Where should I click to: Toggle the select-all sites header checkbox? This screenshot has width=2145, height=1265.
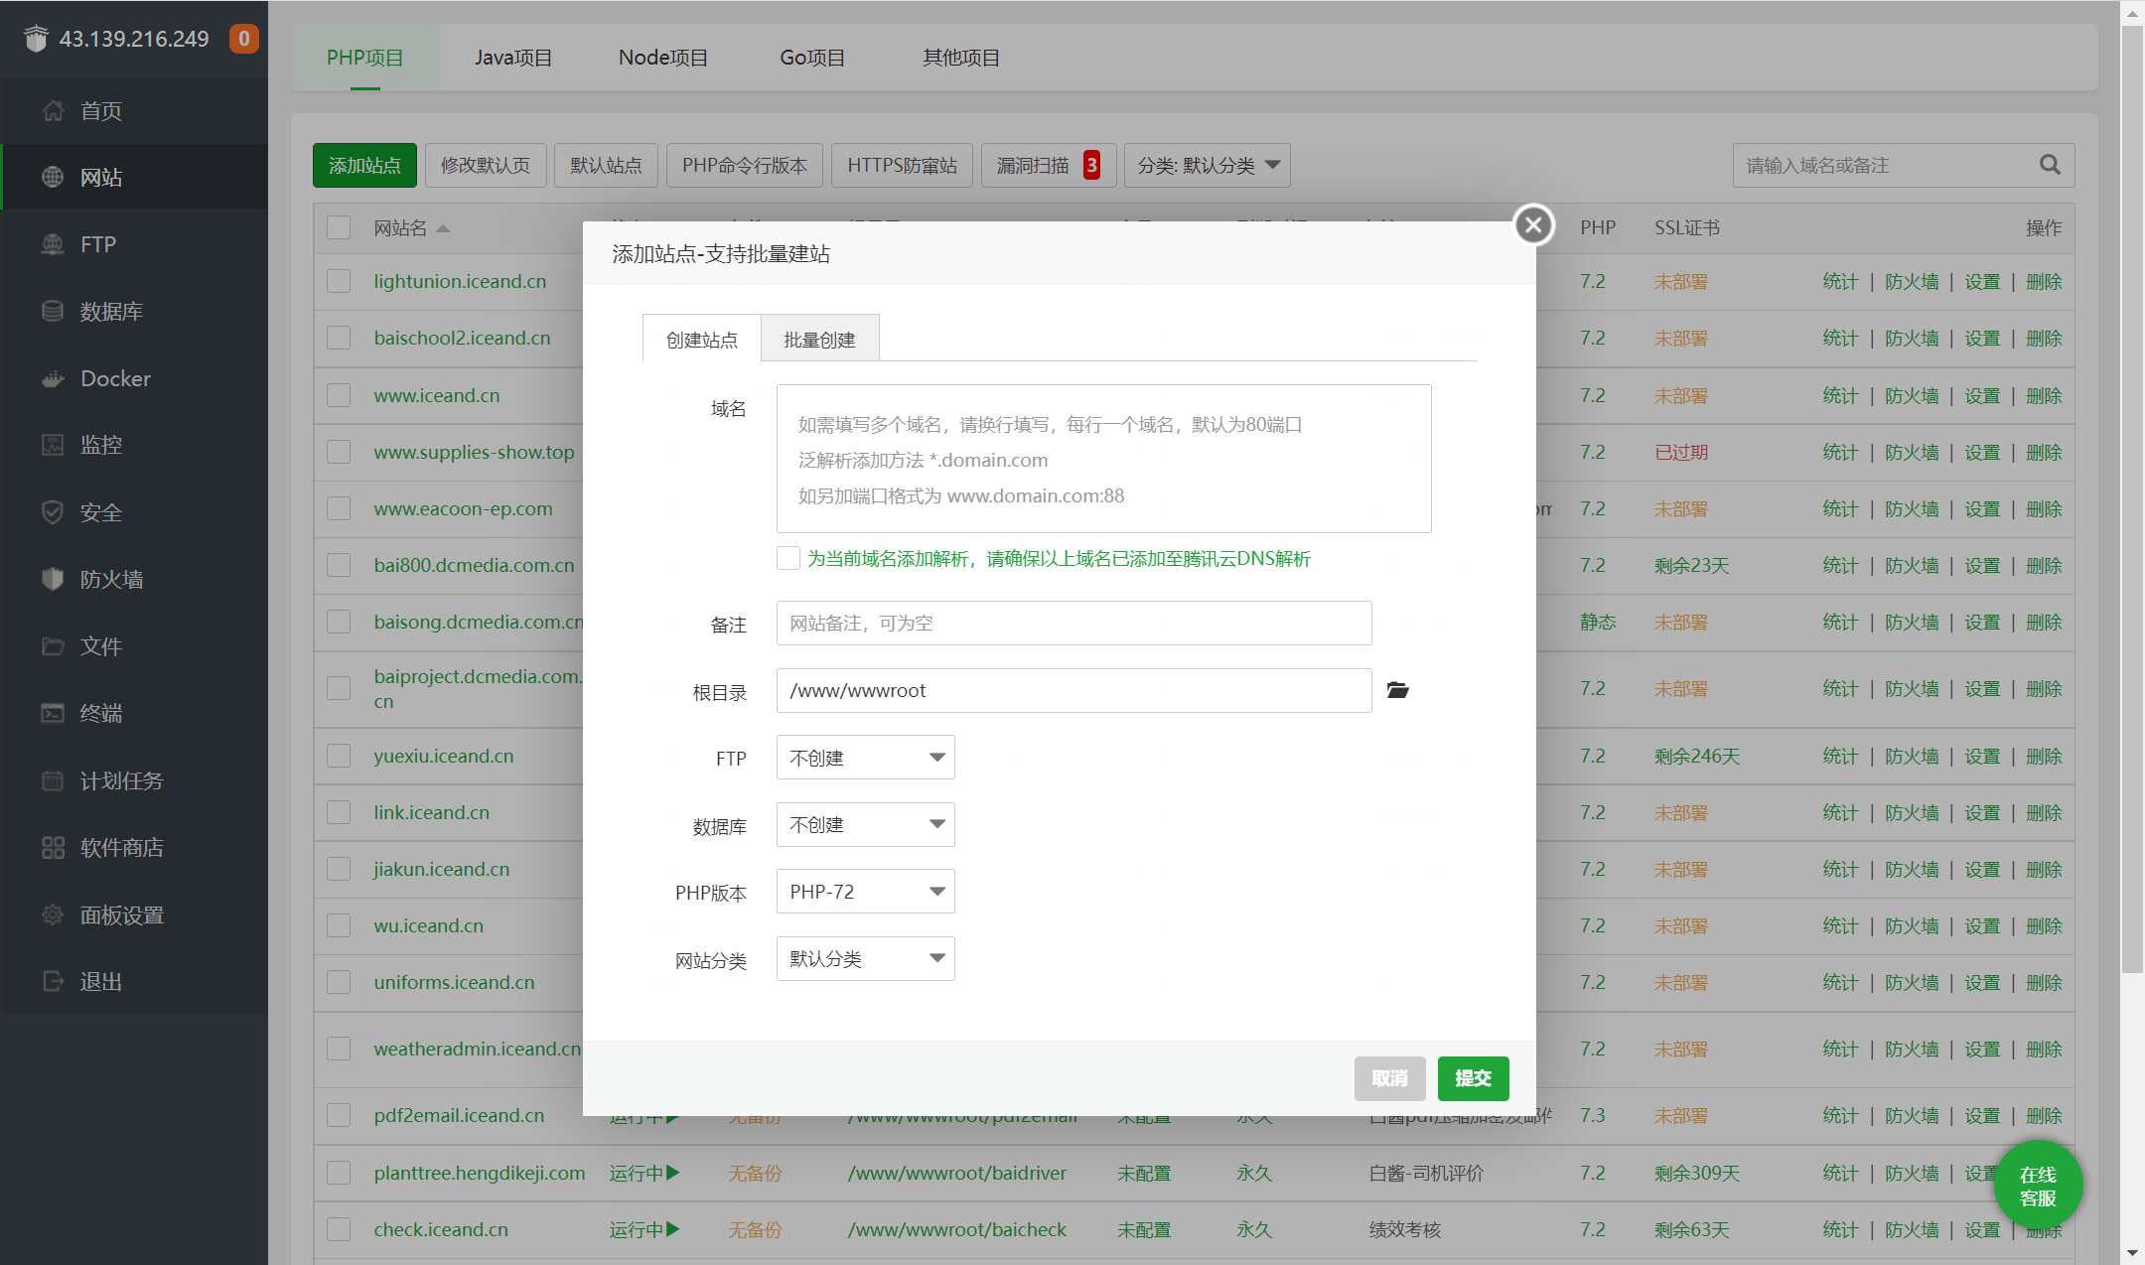click(x=339, y=227)
